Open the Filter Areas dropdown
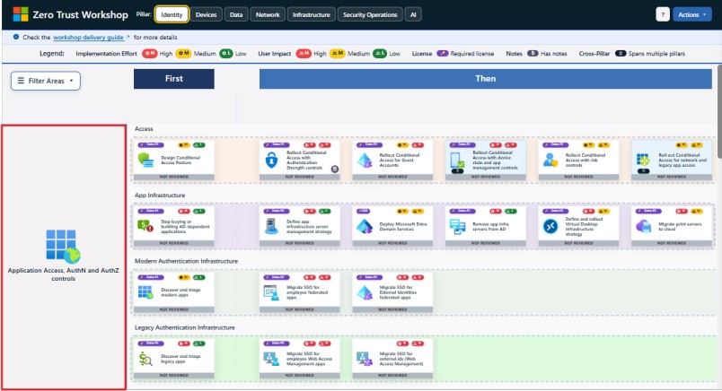Viewport: 722px width, 391px height. (46, 81)
